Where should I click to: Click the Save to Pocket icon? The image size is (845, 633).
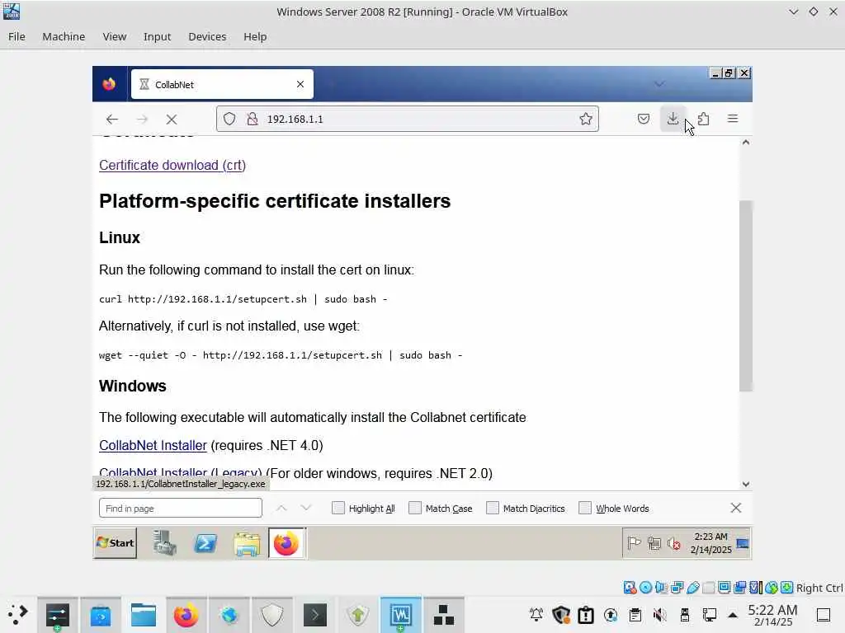[x=644, y=119]
